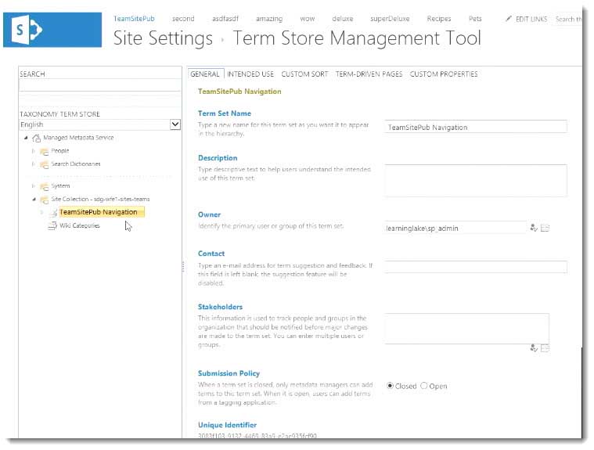594x450 pixels.
Task: Open the Owner address book browse icon
Action: pos(545,228)
